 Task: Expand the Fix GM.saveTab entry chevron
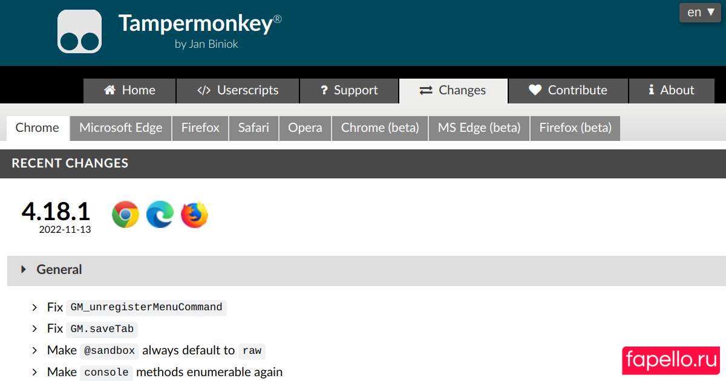click(x=35, y=328)
